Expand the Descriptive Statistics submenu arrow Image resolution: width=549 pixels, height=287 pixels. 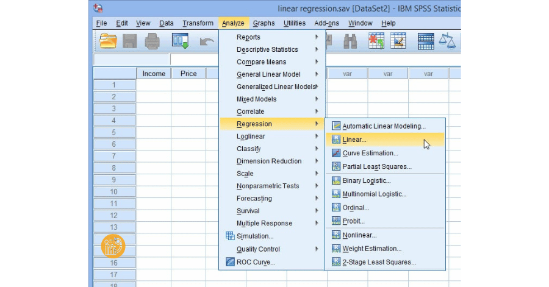click(317, 49)
